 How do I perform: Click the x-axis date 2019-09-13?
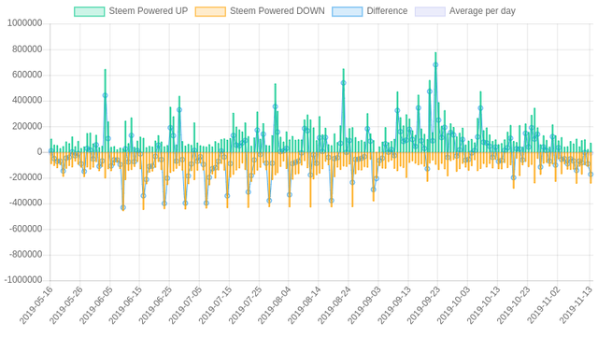394,305
